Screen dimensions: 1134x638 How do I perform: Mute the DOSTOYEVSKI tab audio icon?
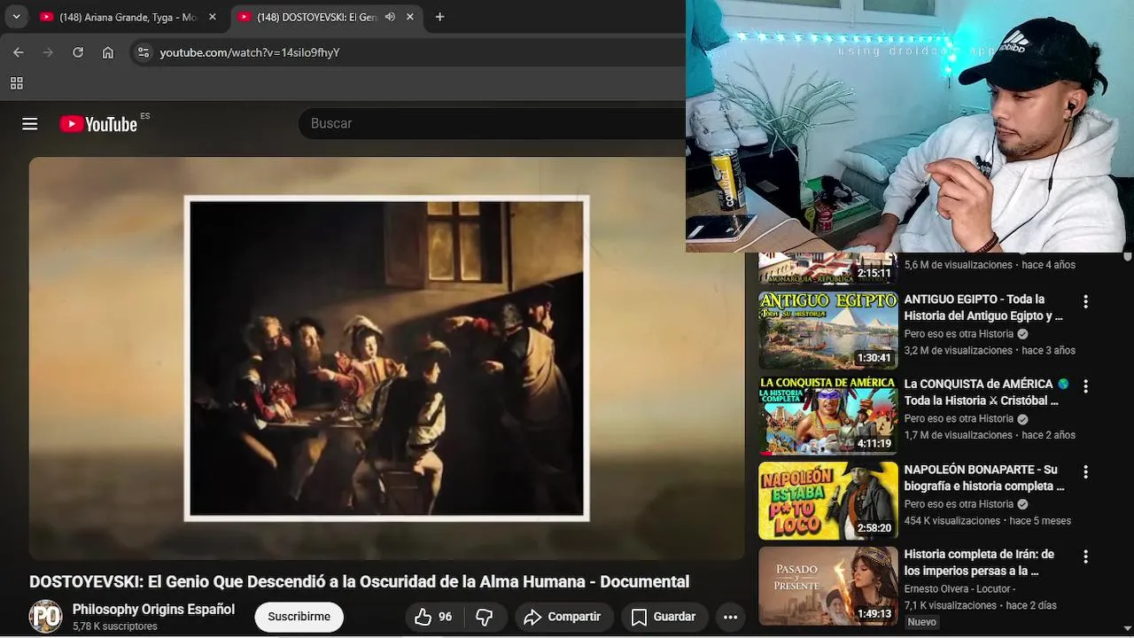390,17
